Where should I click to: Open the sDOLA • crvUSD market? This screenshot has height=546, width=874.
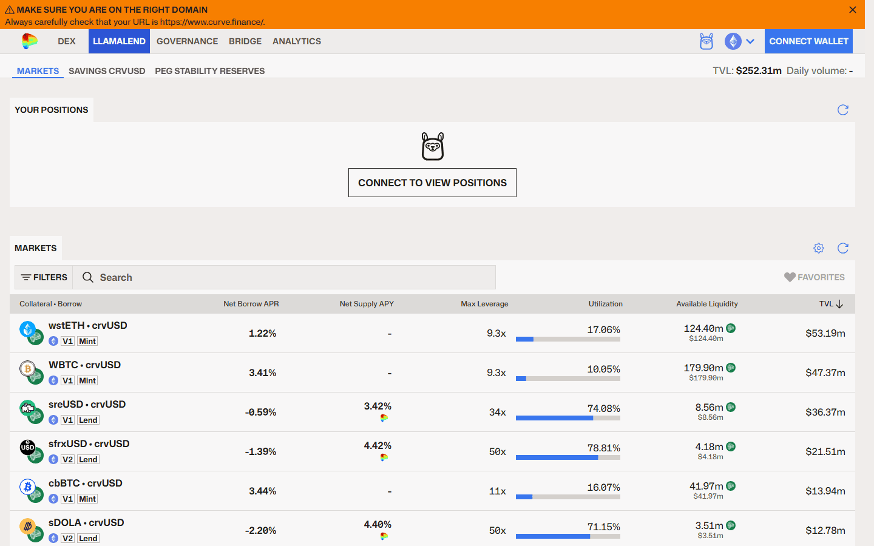click(x=86, y=522)
